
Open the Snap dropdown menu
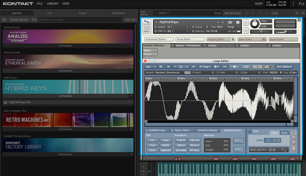point(204,67)
